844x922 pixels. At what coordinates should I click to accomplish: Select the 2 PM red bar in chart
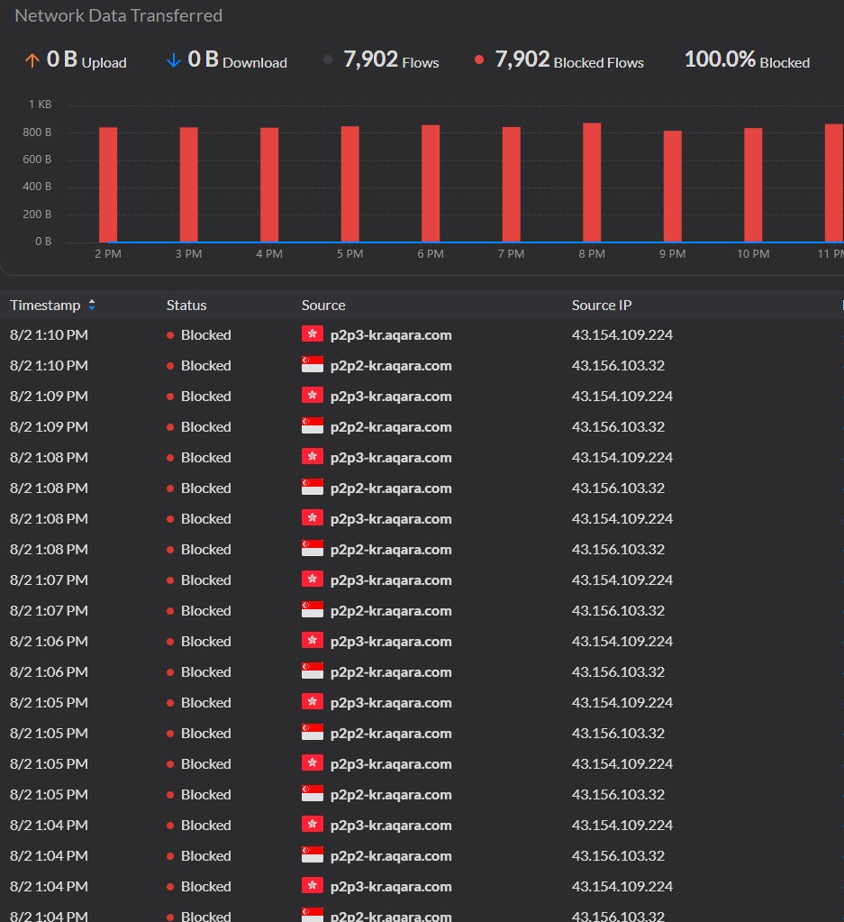(x=108, y=185)
